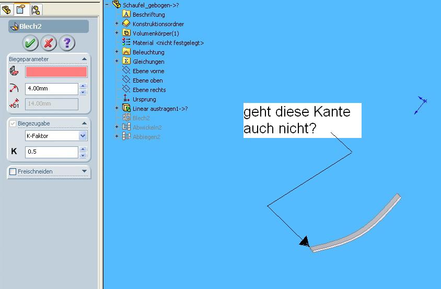Screen dimensions: 441x289
Task: Expand the Beleuchtung node
Action: pyautogui.click(x=117, y=52)
